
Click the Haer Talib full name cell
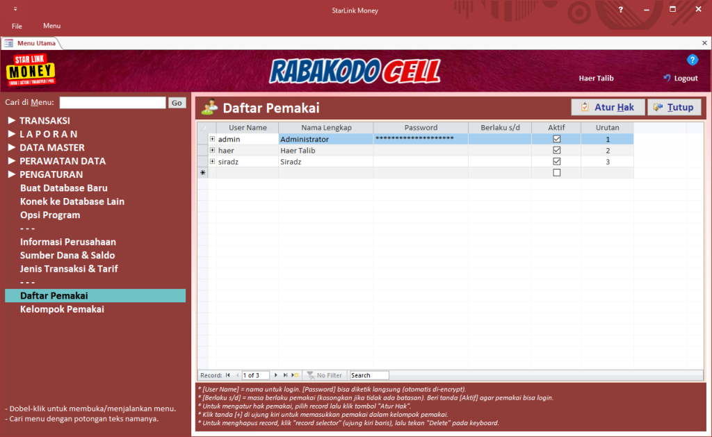326,150
